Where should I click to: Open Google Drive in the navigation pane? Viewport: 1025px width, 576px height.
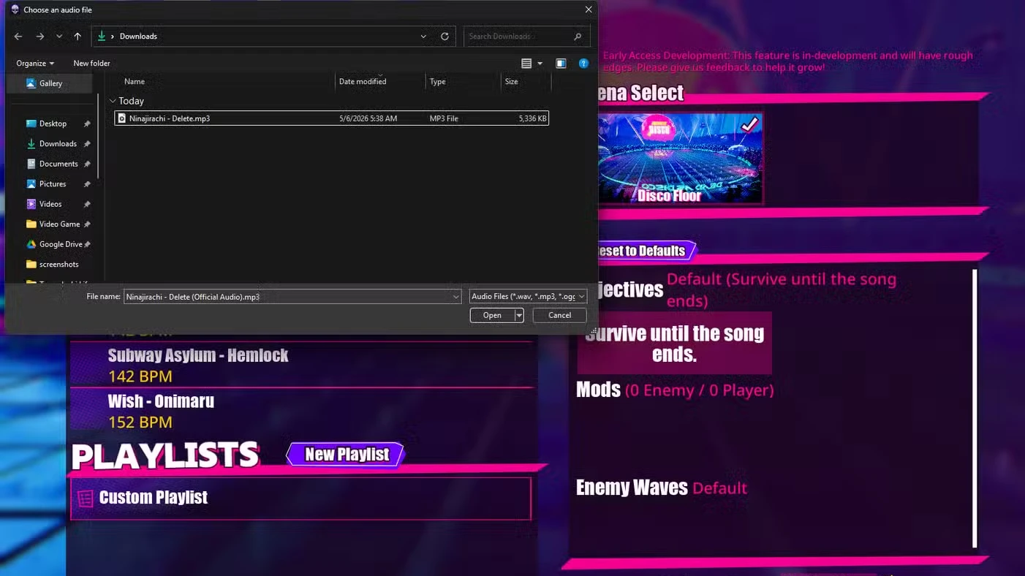click(x=60, y=244)
